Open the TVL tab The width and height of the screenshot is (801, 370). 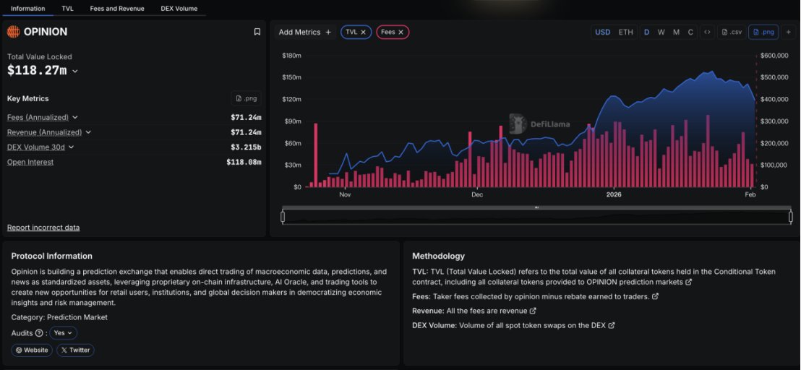(67, 8)
